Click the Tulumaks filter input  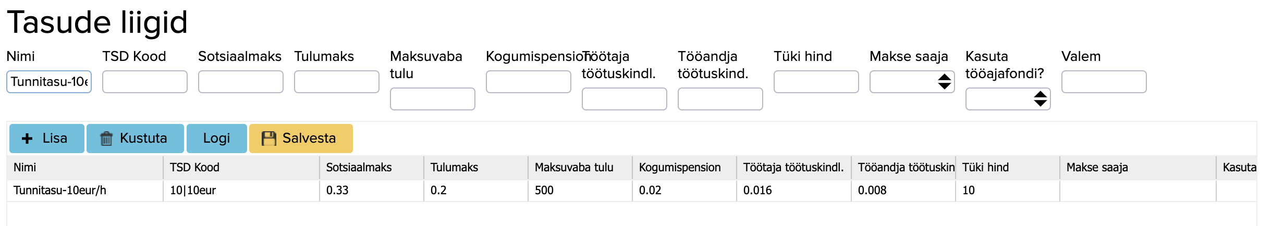click(x=337, y=82)
